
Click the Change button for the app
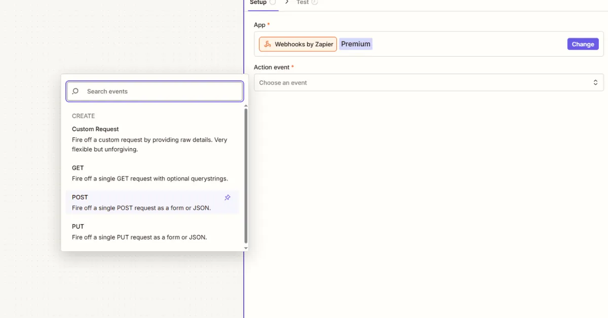click(582, 44)
